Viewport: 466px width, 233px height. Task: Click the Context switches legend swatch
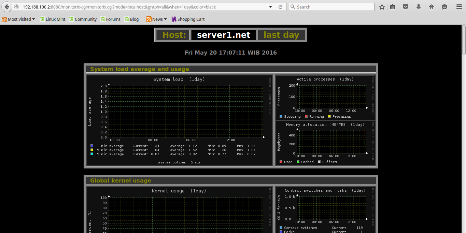tap(281, 228)
